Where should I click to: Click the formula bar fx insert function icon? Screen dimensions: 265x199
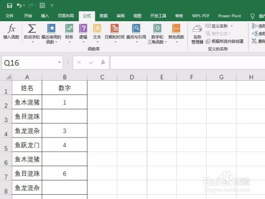click(103, 63)
